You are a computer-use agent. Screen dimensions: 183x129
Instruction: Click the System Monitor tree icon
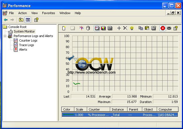pos(10,31)
